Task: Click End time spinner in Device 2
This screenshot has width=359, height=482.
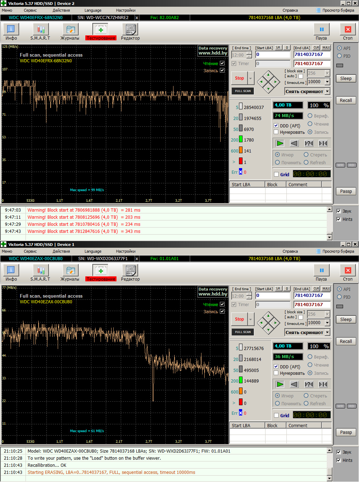Action: 249,55
